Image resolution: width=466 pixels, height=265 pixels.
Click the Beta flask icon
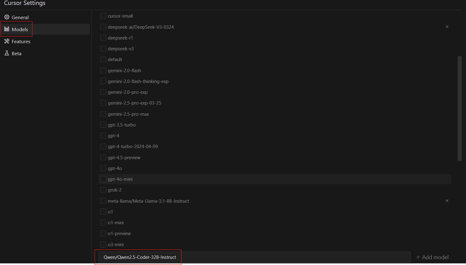point(7,53)
